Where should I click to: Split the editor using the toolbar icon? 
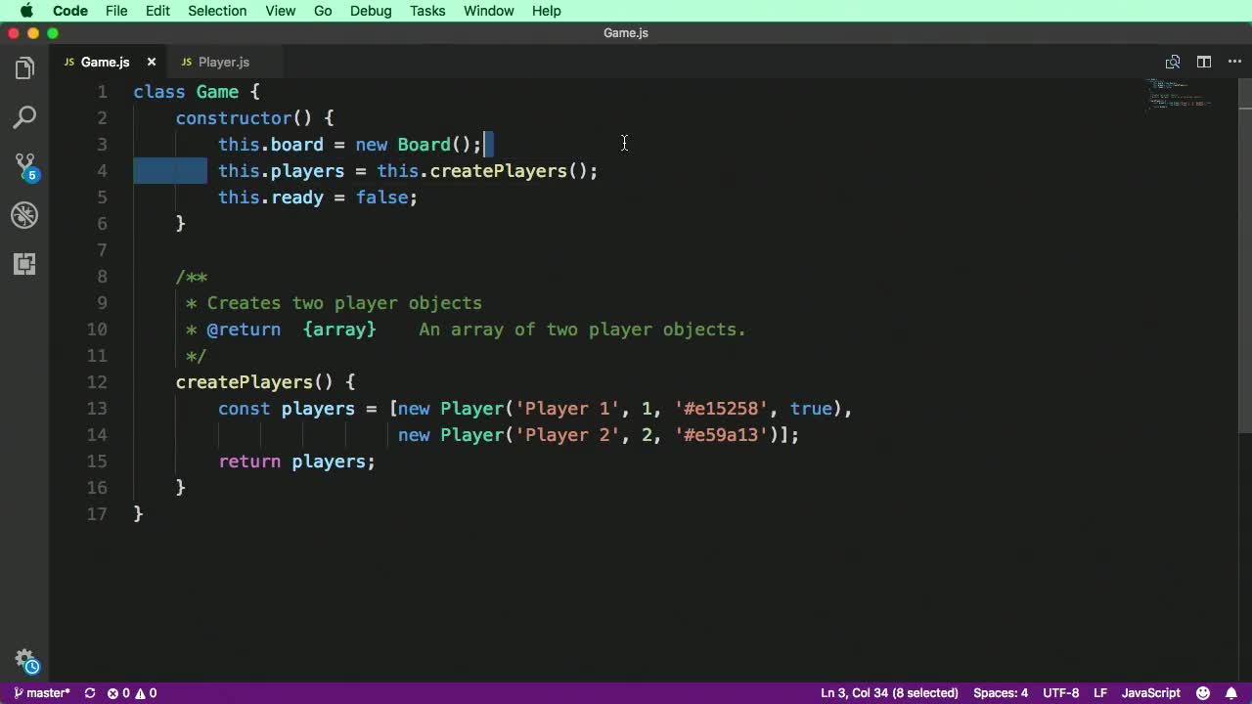[1204, 62]
